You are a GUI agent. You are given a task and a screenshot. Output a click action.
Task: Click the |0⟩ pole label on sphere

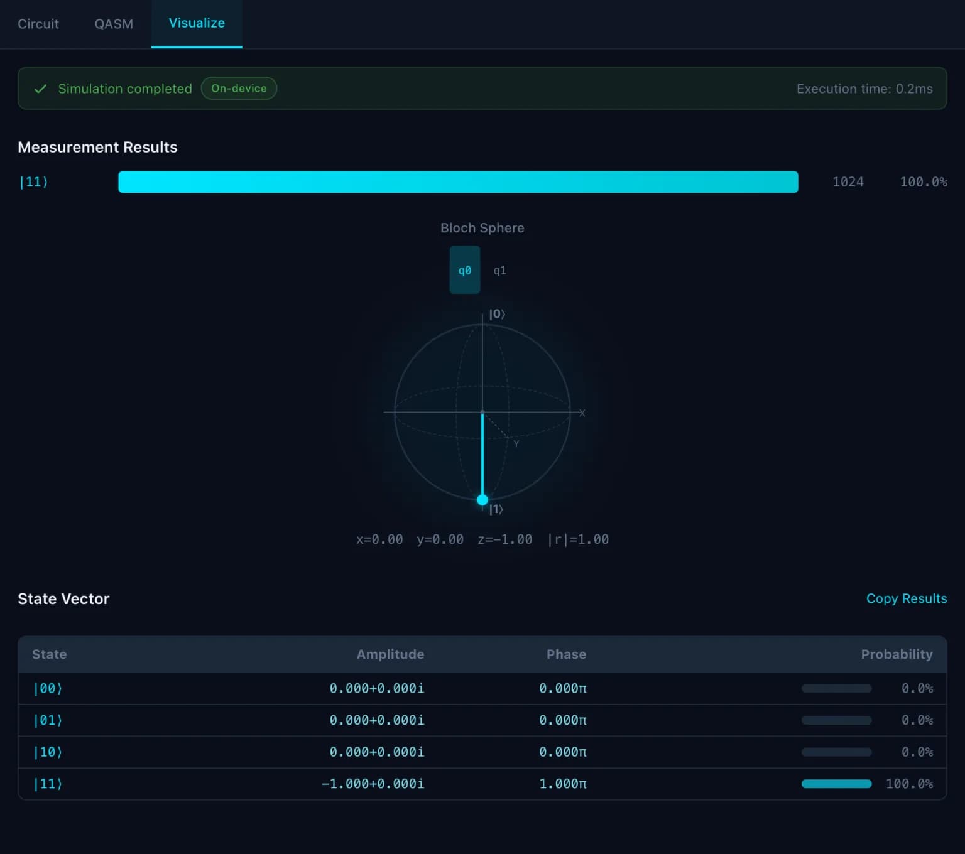[x=497, y=314]
